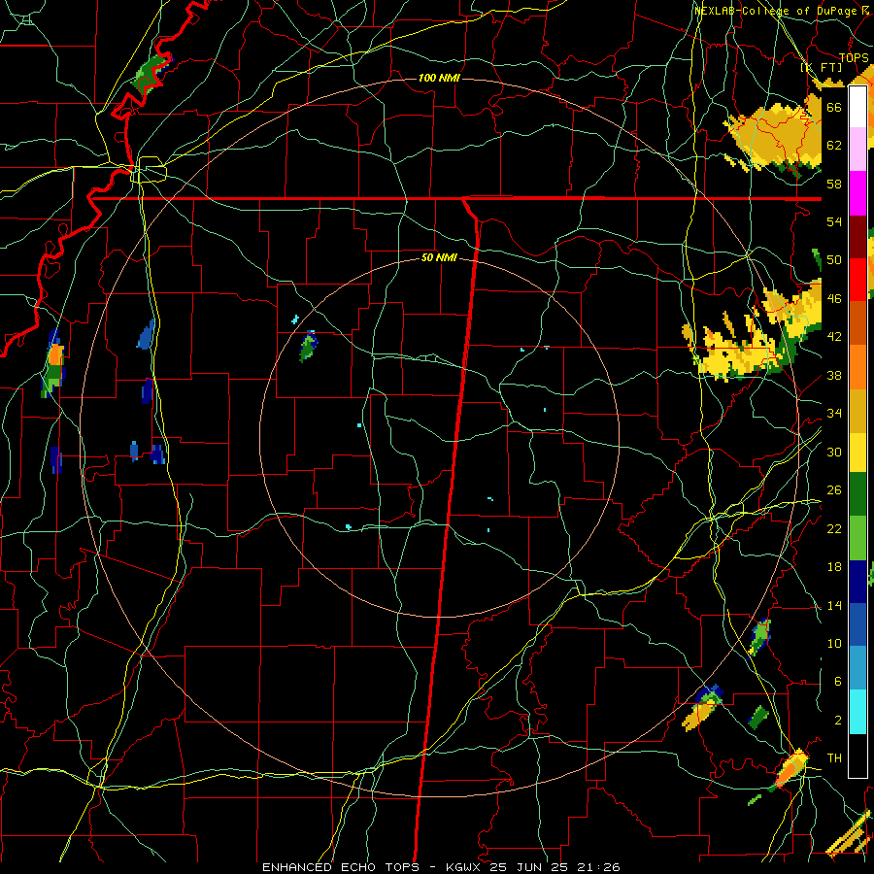Click the legend value "62"
The height and width of the screenshot is (874, 874).
click(834, 145)
